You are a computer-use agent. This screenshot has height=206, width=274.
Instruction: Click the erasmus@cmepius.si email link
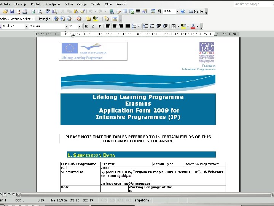pos(132,183)
